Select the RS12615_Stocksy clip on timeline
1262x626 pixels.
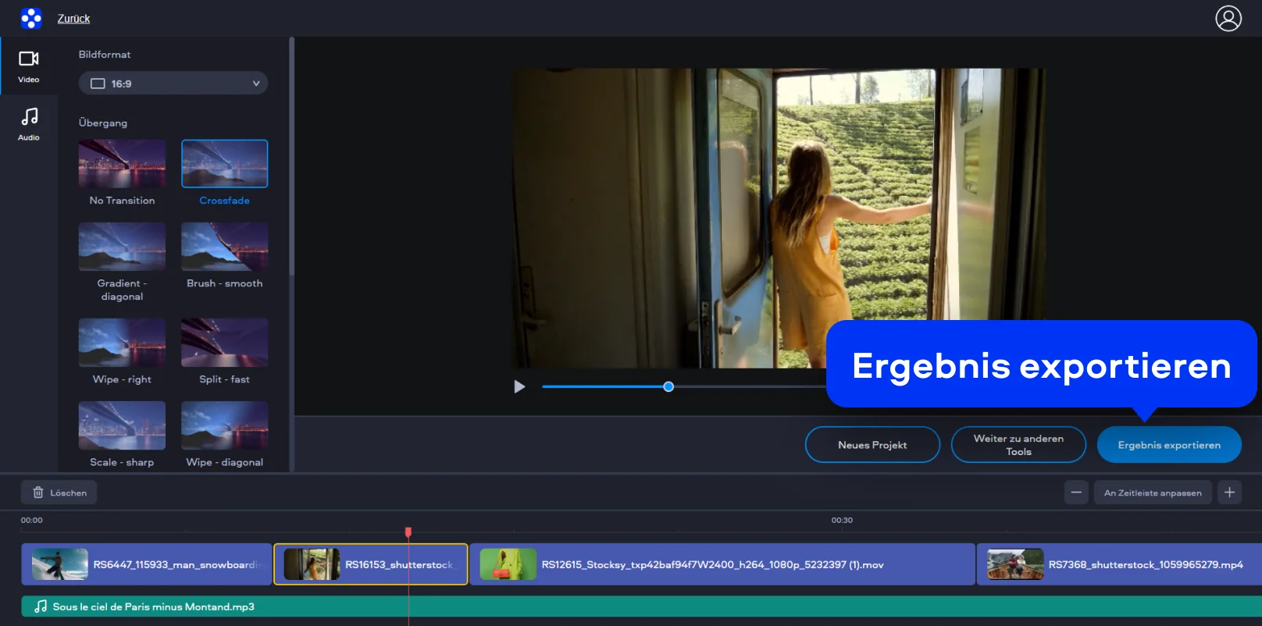(722, 564)
